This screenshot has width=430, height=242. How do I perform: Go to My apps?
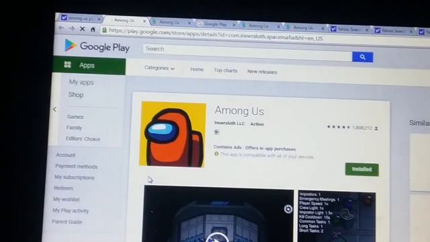(x=81, y=82)
